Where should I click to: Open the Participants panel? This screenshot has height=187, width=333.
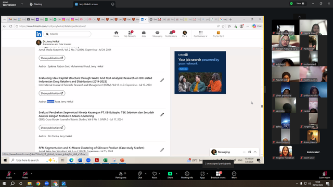click(x=121, y=175)
